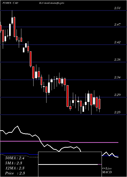Click the 2.47 price axis label
127x177 pixels.
tap(117, 24)
